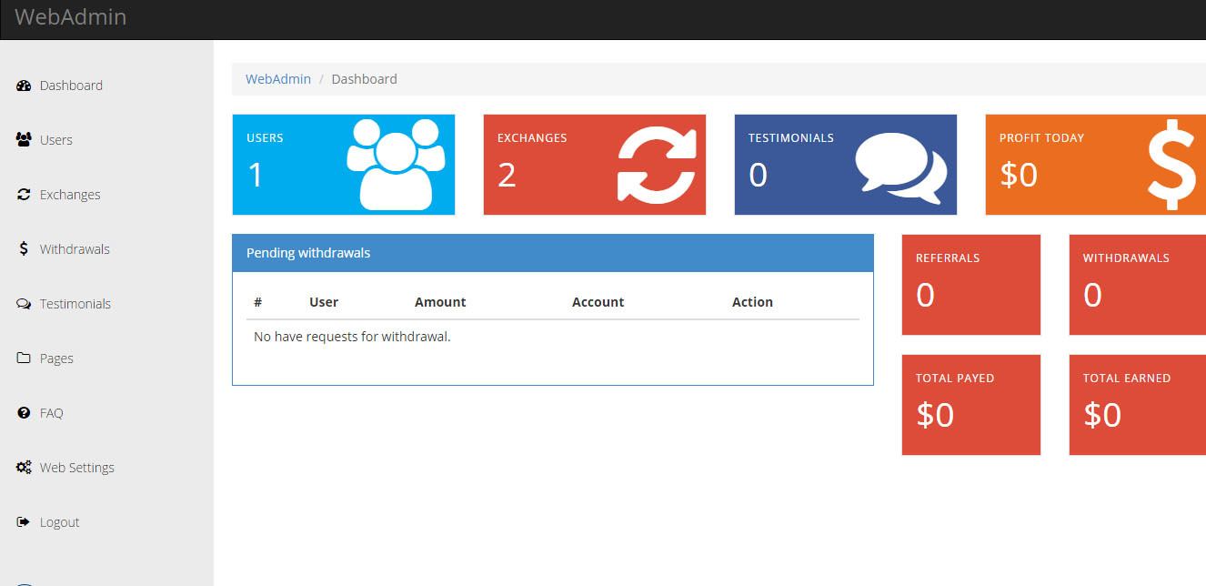Viewport: 1206px width, 586px height.
Task: Click the WITHDRAWALS stat tile
Action: pyautogui.click(x=1138, y=285)
